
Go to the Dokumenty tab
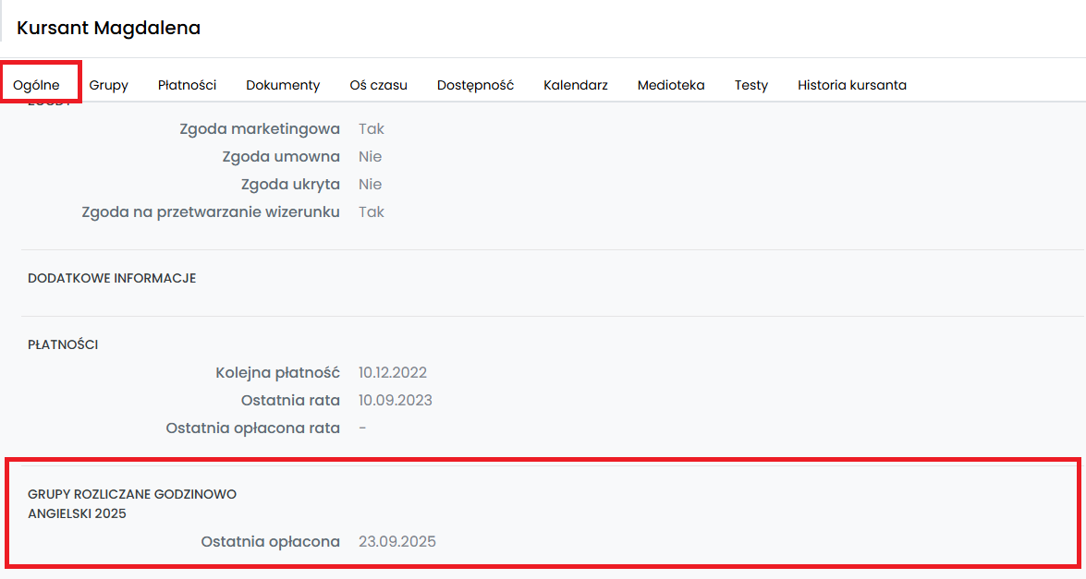click(x=283, y=85)
